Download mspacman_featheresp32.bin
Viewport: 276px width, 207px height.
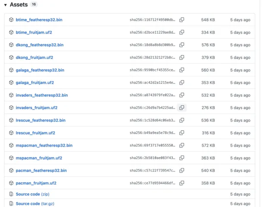coord(44,145)
